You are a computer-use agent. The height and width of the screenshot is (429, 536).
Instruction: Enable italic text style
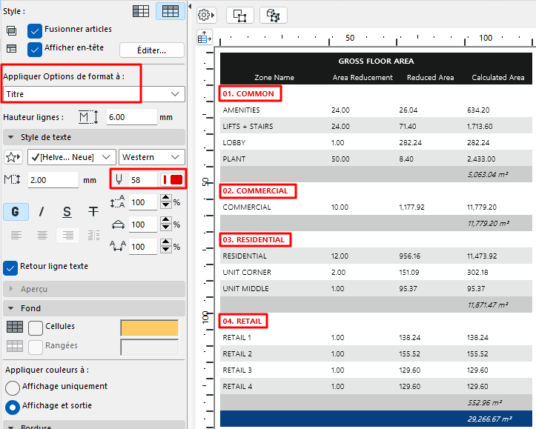coord(42,211)
